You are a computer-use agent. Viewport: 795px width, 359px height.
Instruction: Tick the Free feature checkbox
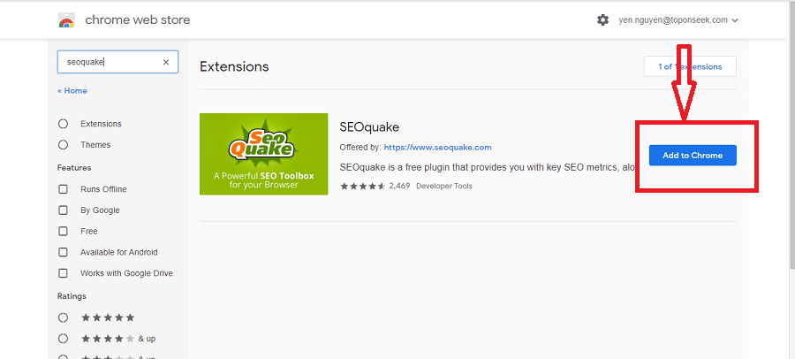[x=63, y=232]
